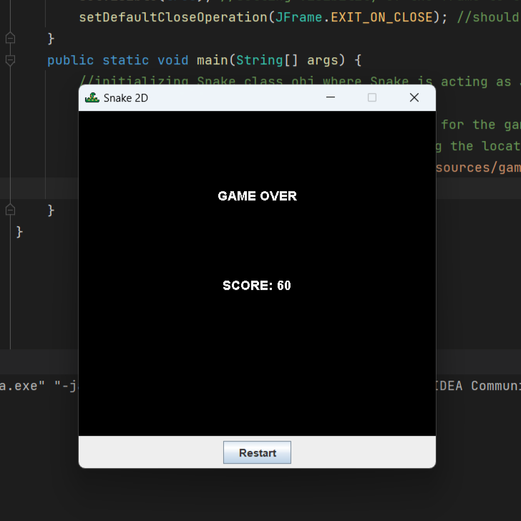Click the '//should' comment after setDefaultCloseOperation
This screenshot has width=521, height=521.
pyautogui.click(x=489, y=17)
